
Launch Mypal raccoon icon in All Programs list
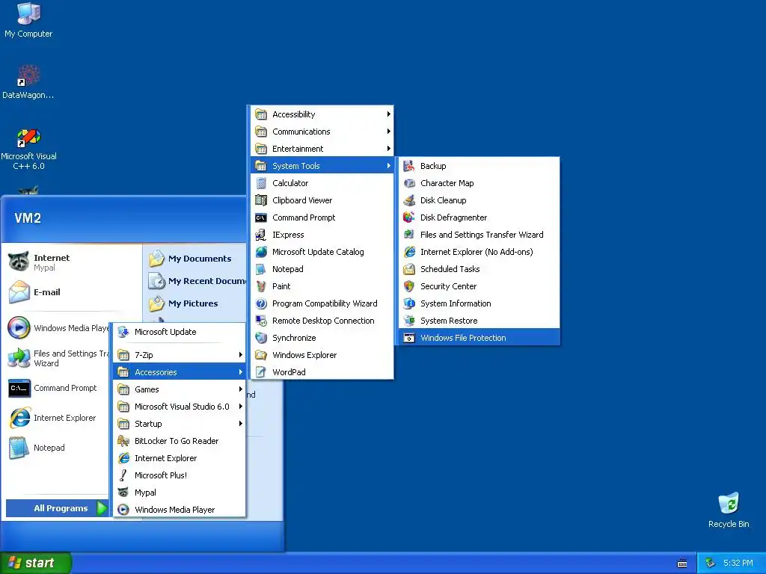pos(123,493)
